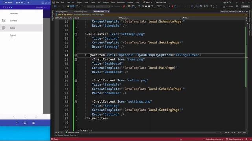The width and height of the screenshot is (252, 141).
Task: Click line number 24 in the editor gutter
Action: [x=66, y=55]
